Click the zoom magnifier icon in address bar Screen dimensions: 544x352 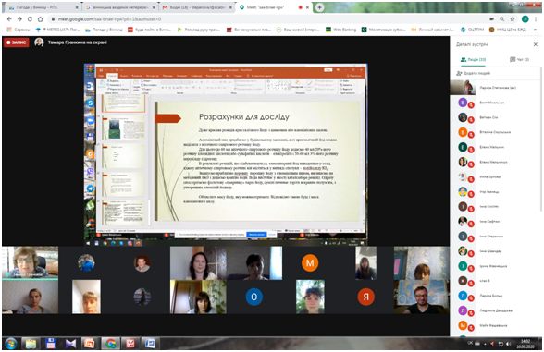501,19
